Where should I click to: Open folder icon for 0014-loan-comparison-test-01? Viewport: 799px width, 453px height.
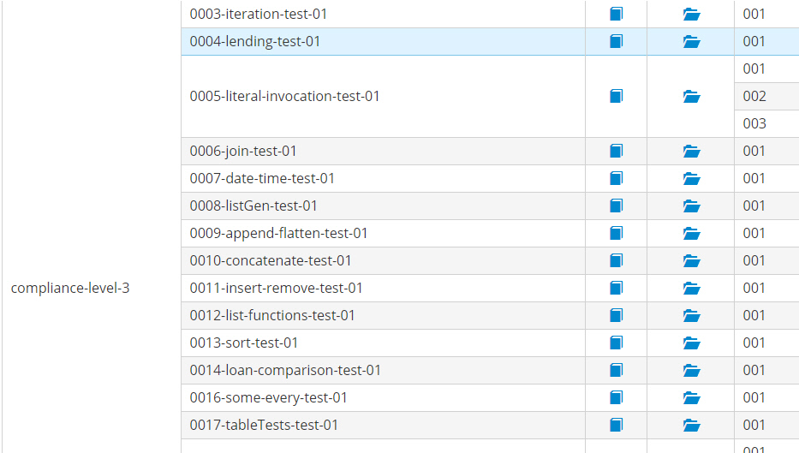(691, 370)
